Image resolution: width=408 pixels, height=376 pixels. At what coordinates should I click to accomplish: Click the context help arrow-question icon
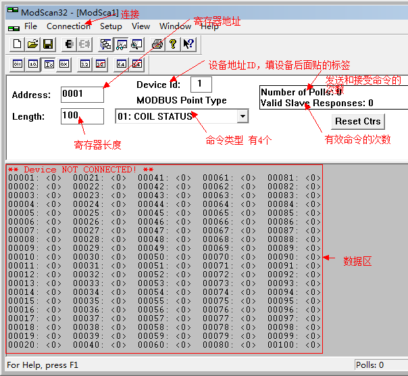188,44
